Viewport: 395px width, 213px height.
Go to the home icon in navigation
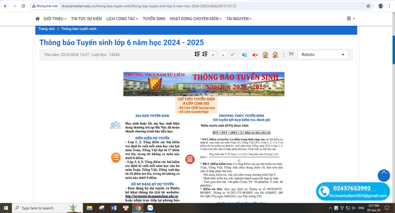coord(37,19)
